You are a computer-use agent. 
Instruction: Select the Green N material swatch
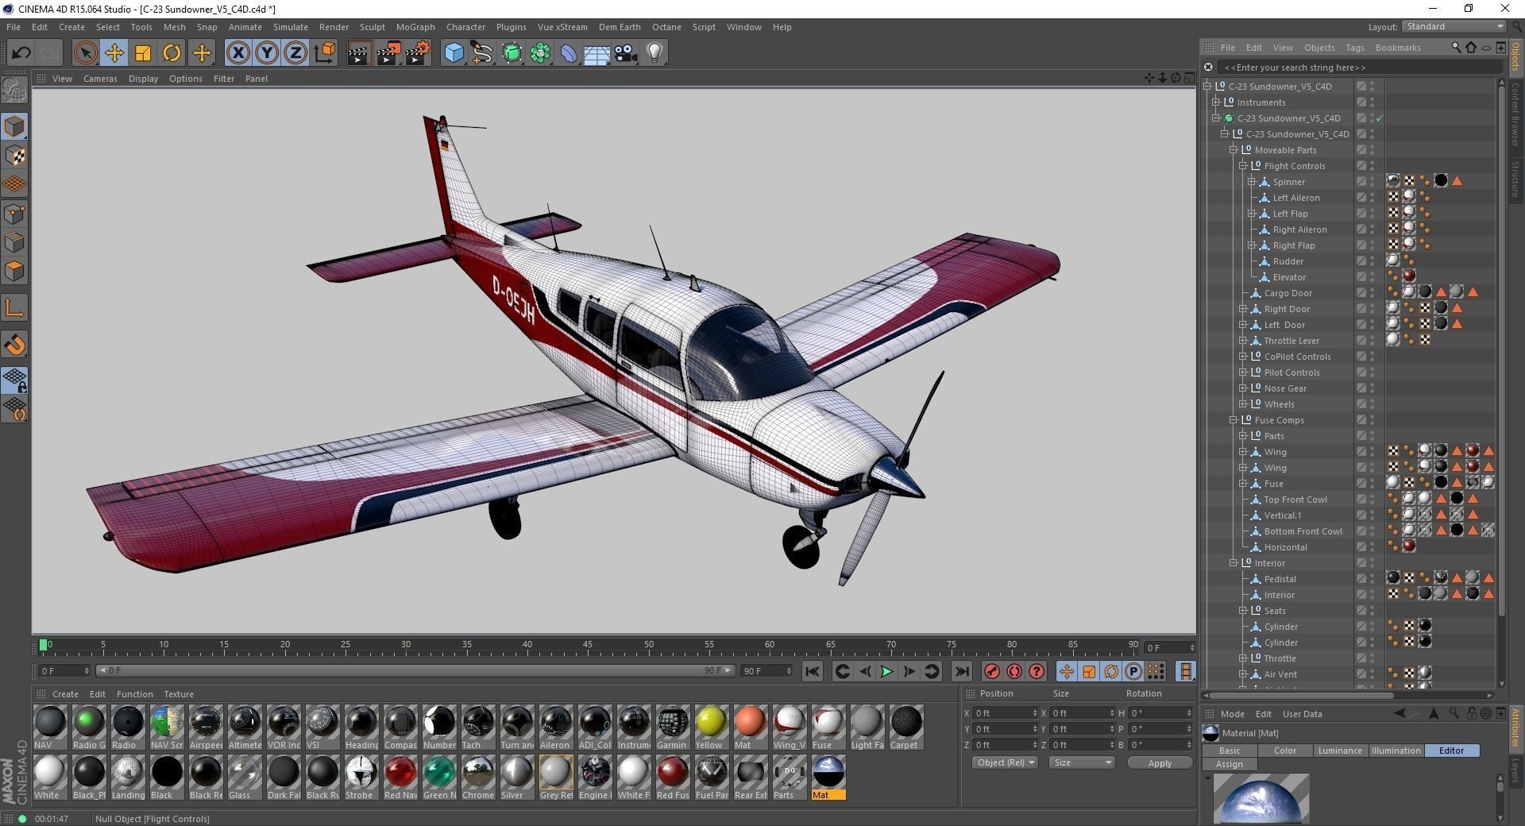[439, 778]
